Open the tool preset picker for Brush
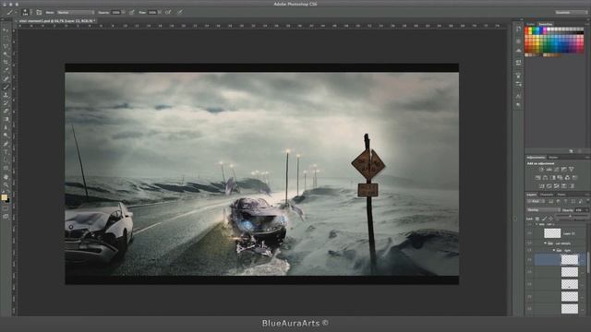This screenshot has width=591, height=332. tap(11, 12)
